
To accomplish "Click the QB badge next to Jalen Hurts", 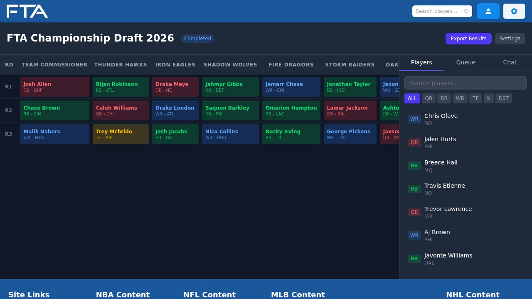I will coord(414,142).
